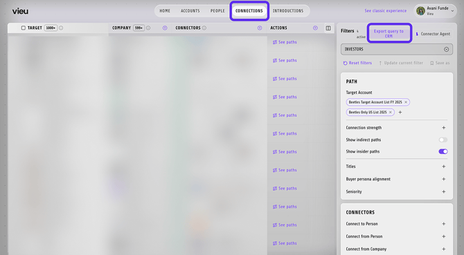The width and height of the screenshot is (464, 255).
Task: Open the Connector Agent
Action: tap(433, 34)
